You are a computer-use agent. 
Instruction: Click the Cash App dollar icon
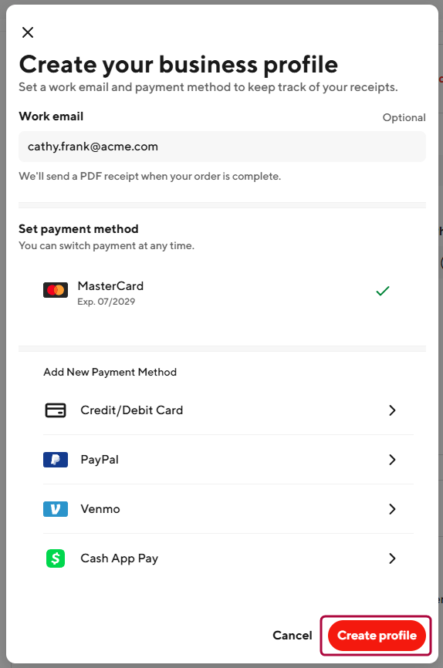(56, 558)
